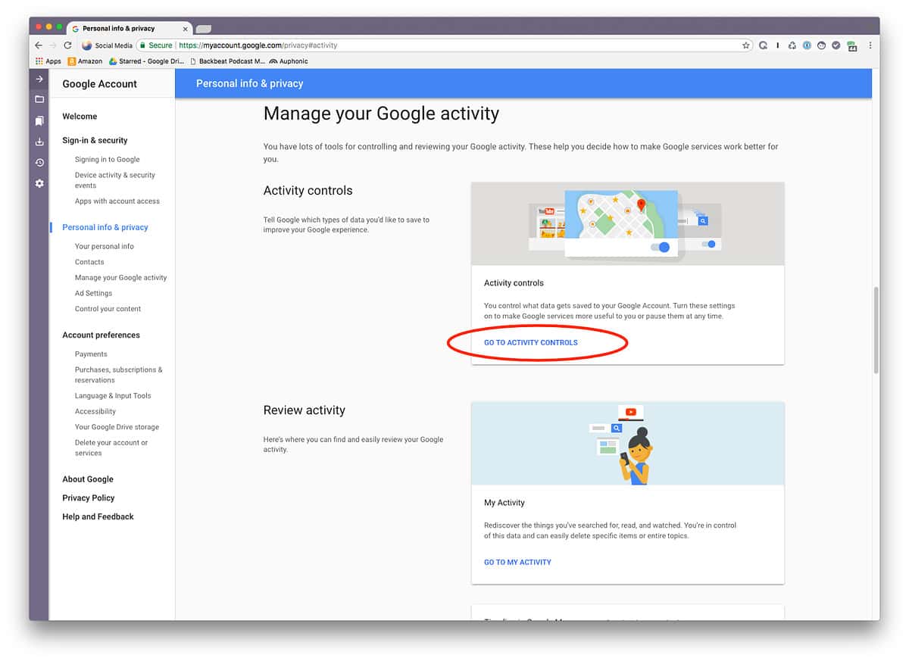This screenshot has width=909, height=661.
Task: Click GO TO MY ACTIVITY link
Action: [517, 563]
